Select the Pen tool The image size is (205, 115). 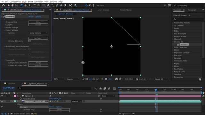coord(48,5)
